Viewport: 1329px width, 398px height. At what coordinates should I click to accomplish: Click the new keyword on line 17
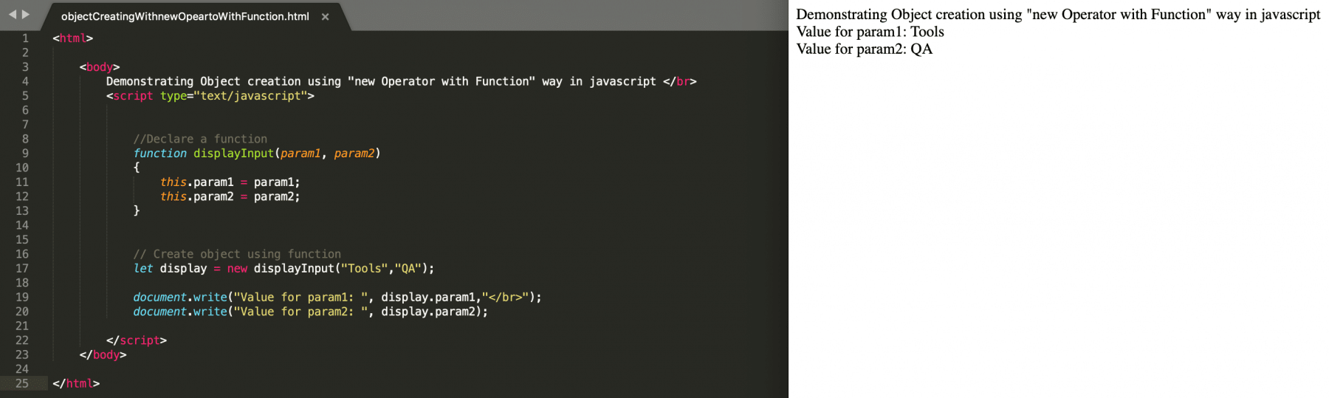(237, 268)
